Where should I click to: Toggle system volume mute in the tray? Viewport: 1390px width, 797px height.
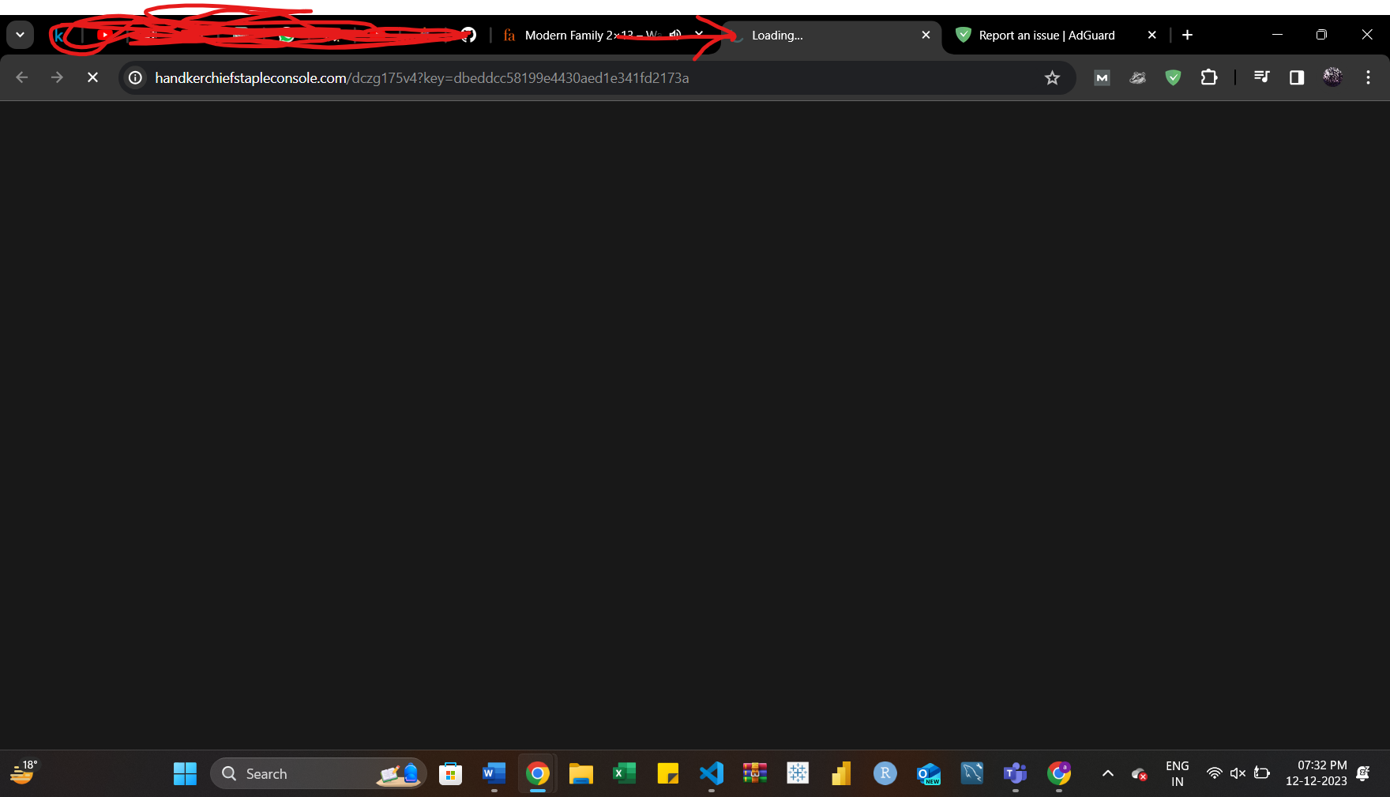(x=1238, y=773)
